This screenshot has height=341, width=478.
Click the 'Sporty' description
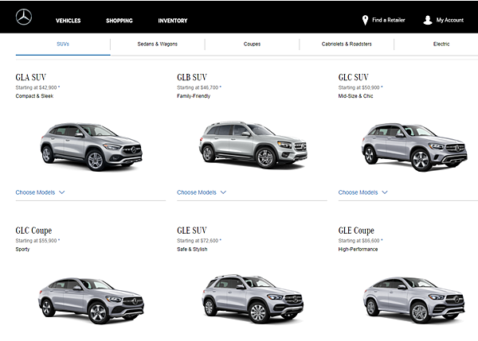[22, 250]
